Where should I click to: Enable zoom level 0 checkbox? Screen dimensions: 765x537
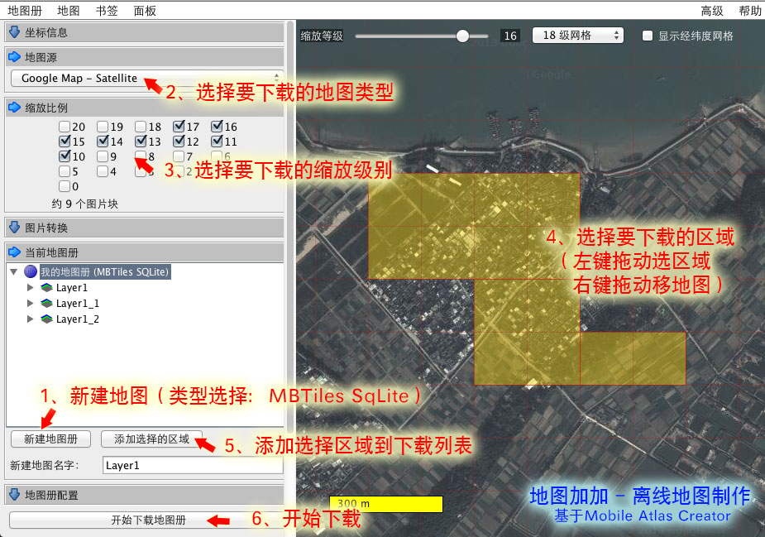(65, 186)
